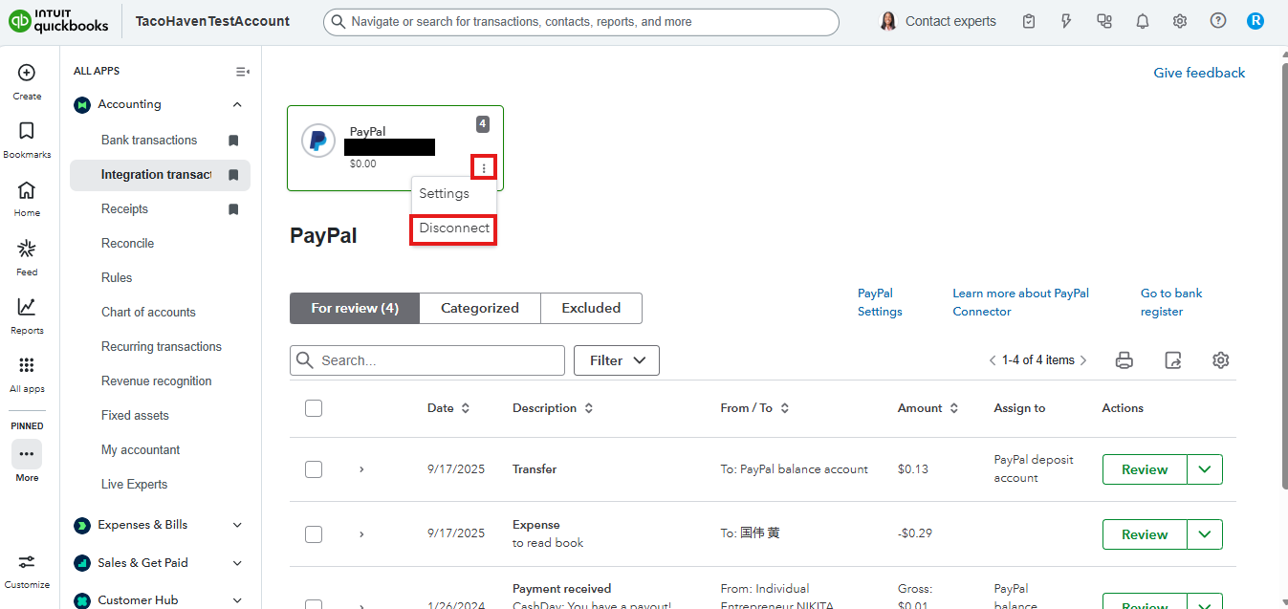
Task: Select all transactions header checkbox
Action: 314,408
